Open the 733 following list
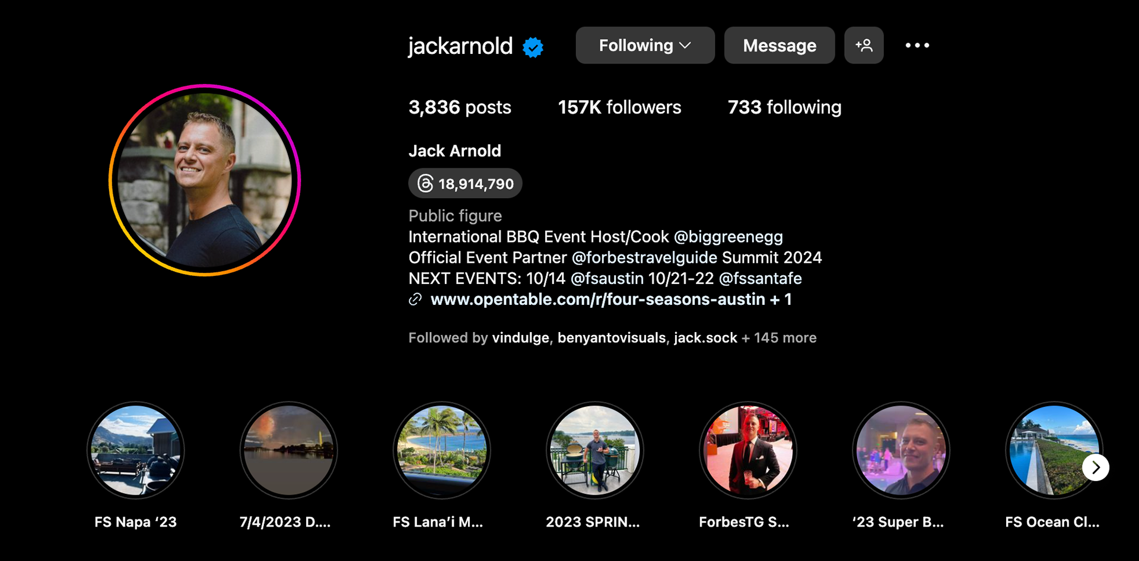Screen dimensions: 1139x561 784,107
